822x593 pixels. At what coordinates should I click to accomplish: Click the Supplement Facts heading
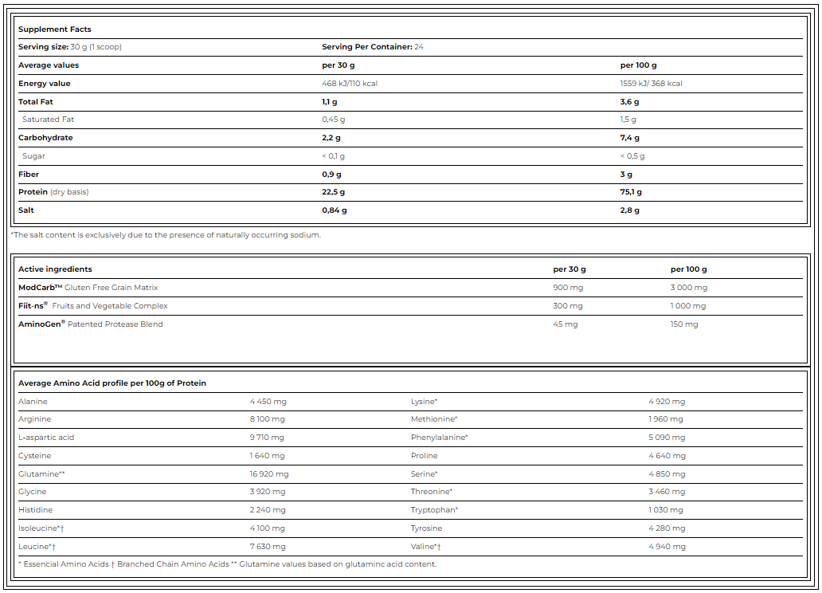click(55, 29)
